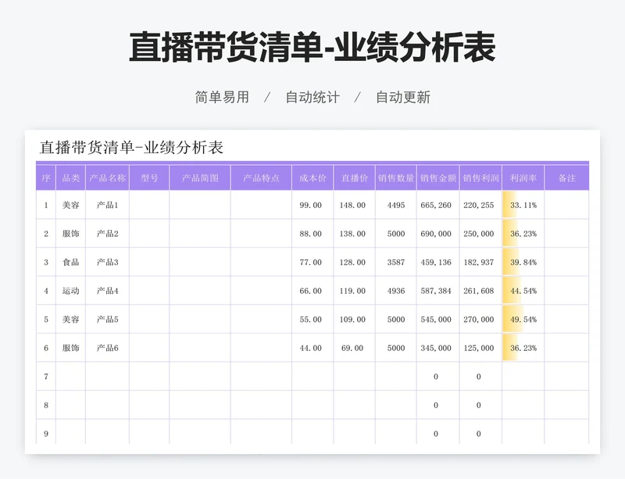625x479 pixels.
Task: Click the 产品6 name cell
Action: (107, 349)
